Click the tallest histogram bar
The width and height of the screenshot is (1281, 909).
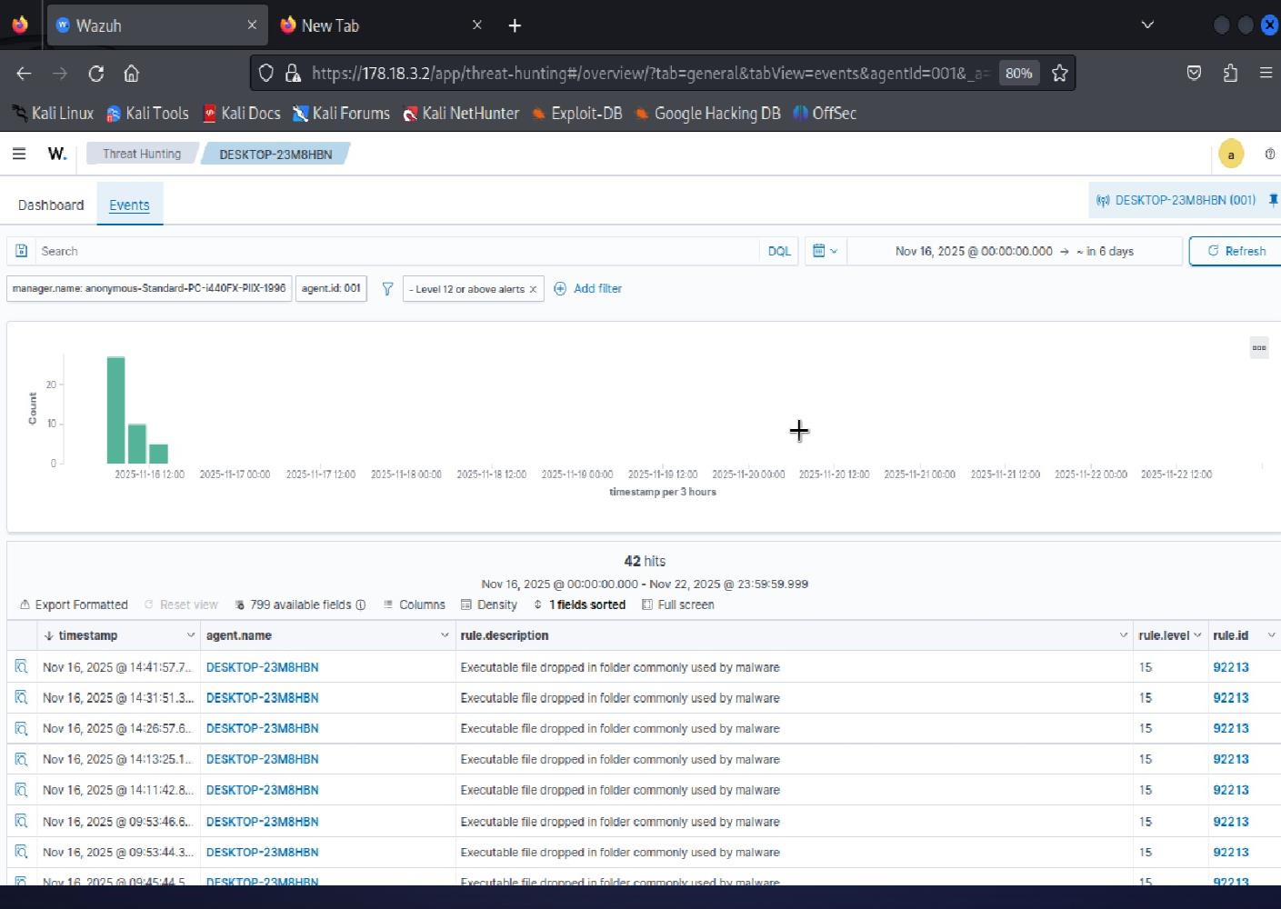[115, 409]
